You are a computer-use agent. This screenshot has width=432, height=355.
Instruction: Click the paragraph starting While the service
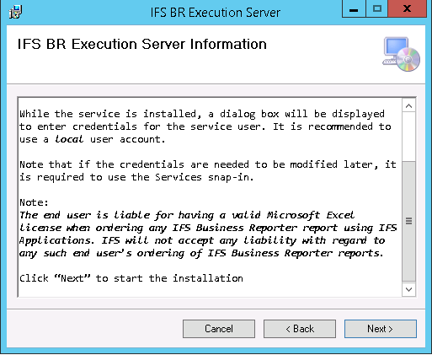[205, 126]
